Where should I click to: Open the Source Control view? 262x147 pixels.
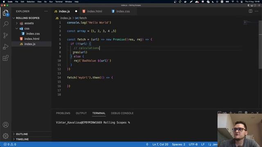pos(6,36)
